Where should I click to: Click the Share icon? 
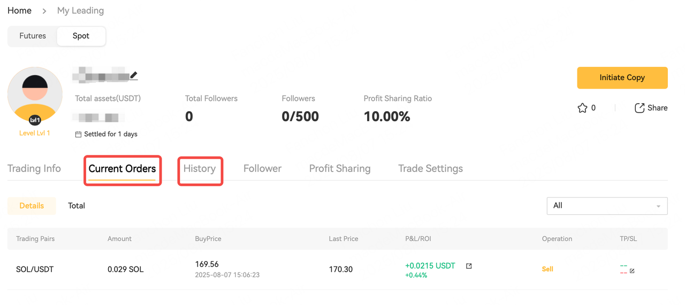(640, 108)
